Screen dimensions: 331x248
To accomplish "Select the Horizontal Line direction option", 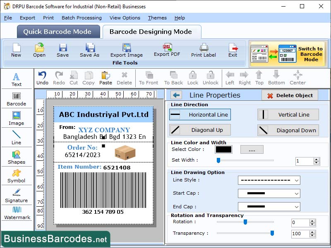I will pos(200,114).
